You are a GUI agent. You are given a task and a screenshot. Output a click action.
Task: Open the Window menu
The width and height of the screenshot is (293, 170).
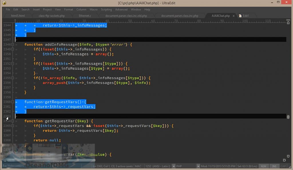(x=136, y=9)
